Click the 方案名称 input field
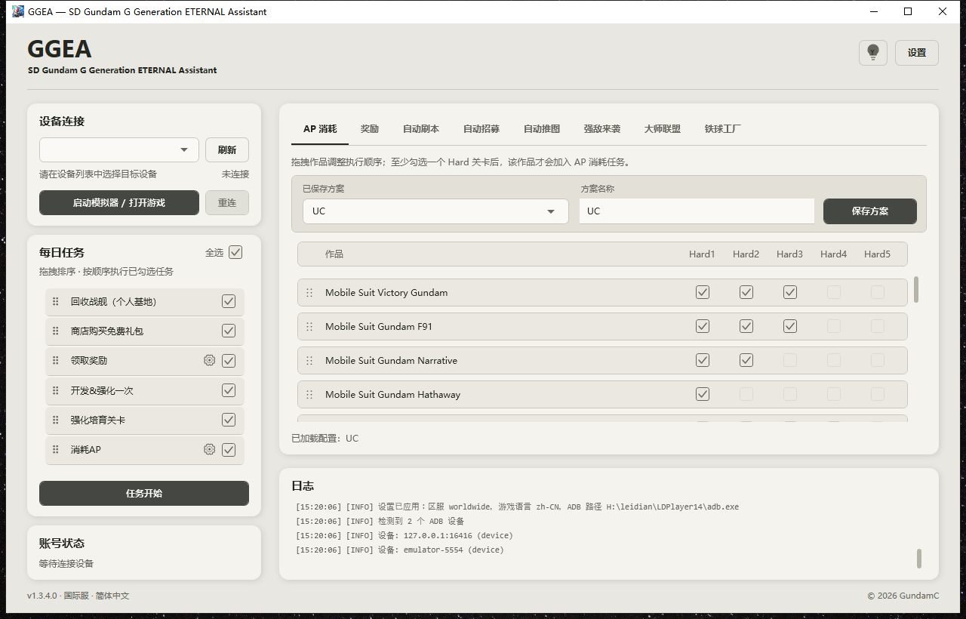The image size is (966, 619). point(697,211)
